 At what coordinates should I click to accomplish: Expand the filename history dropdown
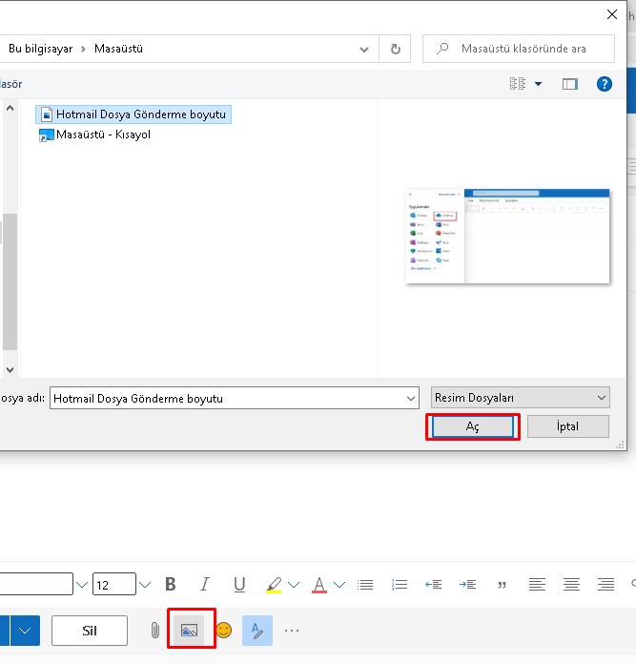410,398
